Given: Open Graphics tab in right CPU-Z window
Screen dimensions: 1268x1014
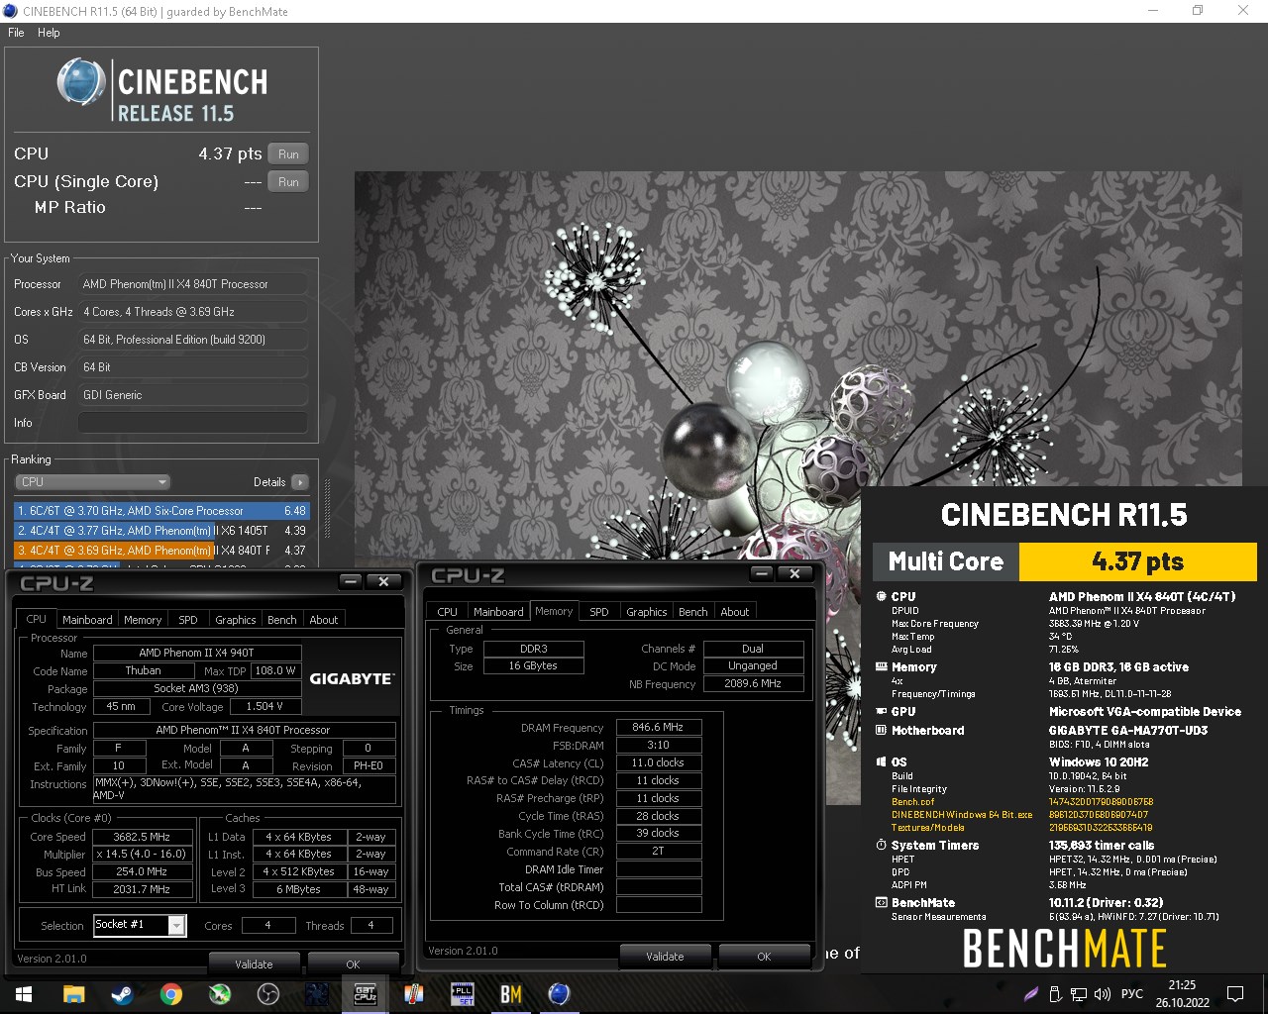Looking at the screenshot, I should click(647, 612).
